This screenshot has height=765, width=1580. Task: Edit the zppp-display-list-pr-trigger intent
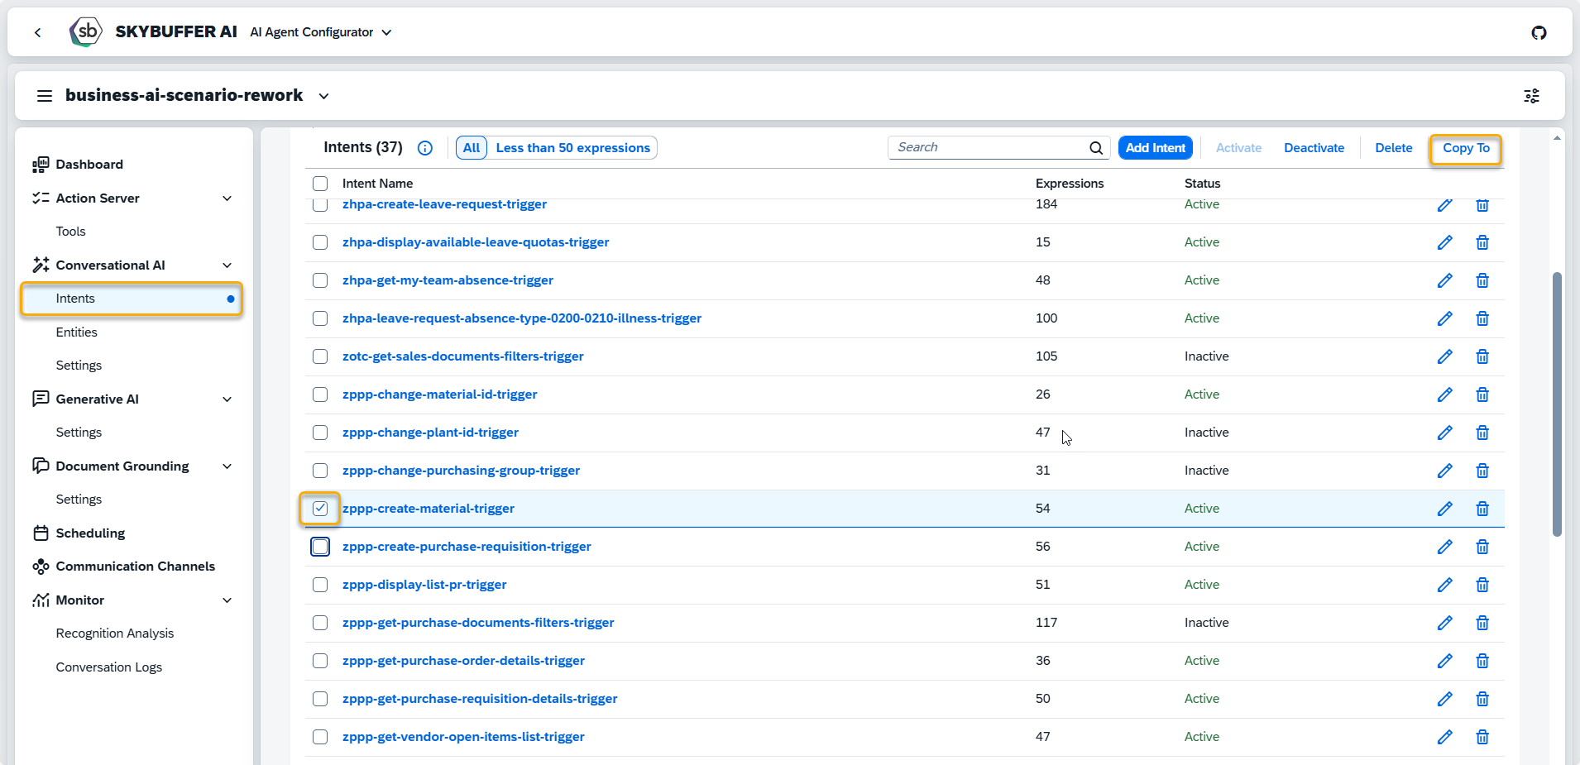click(1444, 585)
